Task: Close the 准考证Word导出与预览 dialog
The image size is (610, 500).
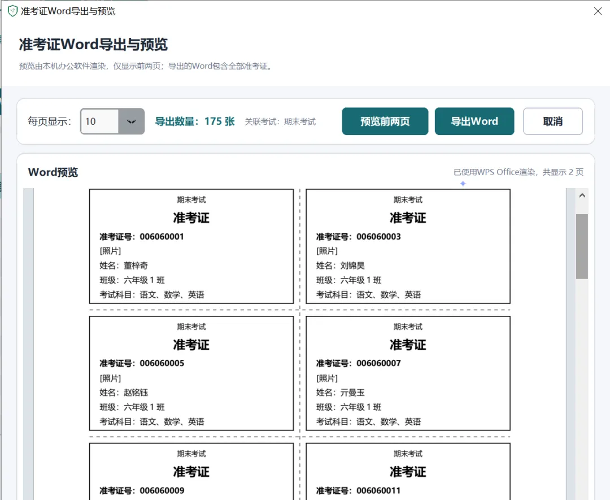Action: (x=598, y=11)
